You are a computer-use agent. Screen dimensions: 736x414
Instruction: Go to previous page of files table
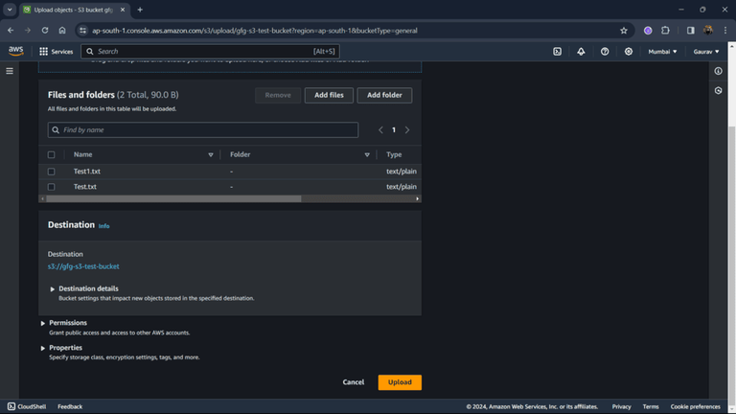pos(380,130)
